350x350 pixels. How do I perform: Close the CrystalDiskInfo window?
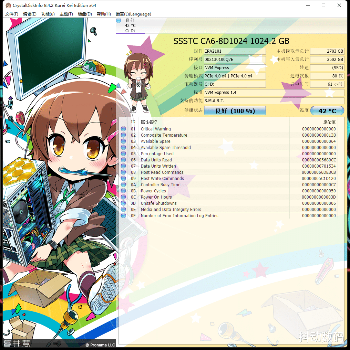pyautogui.click(x=339, y=5)
